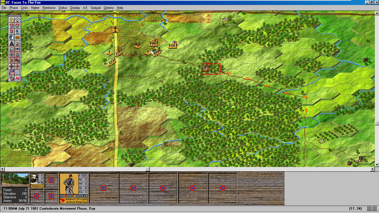The height and width of the screenshot is (213, 379).
Task: Click the Hampton leader portrait
Action: point(34,179)
